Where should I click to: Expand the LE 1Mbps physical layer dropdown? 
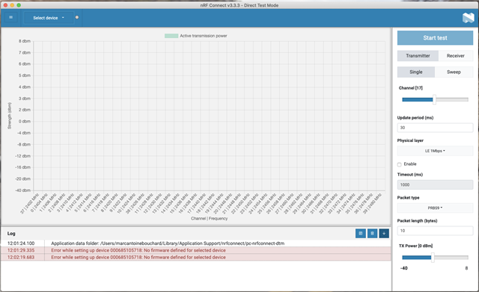click(435, 151)
